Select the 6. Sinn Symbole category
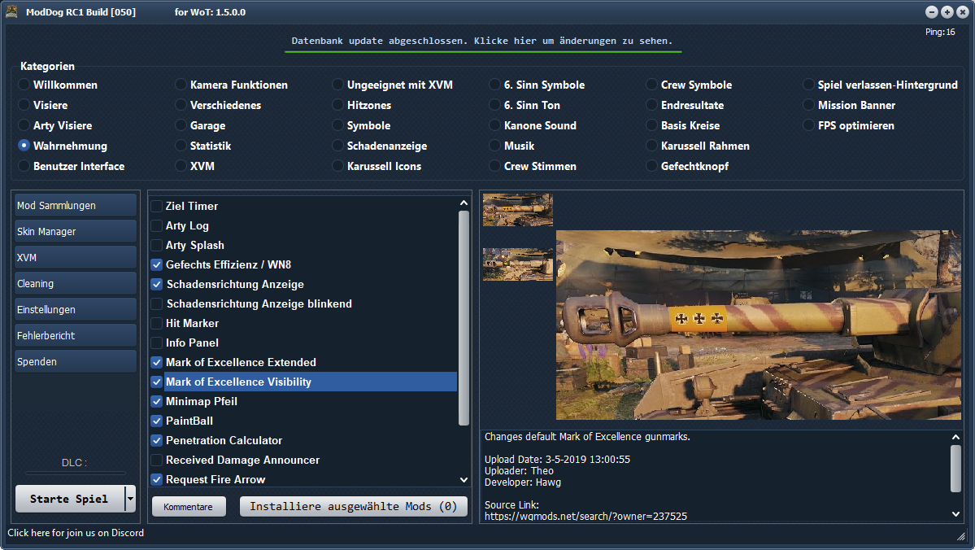The height and width of the screenshot is (550, 975). 494,85
